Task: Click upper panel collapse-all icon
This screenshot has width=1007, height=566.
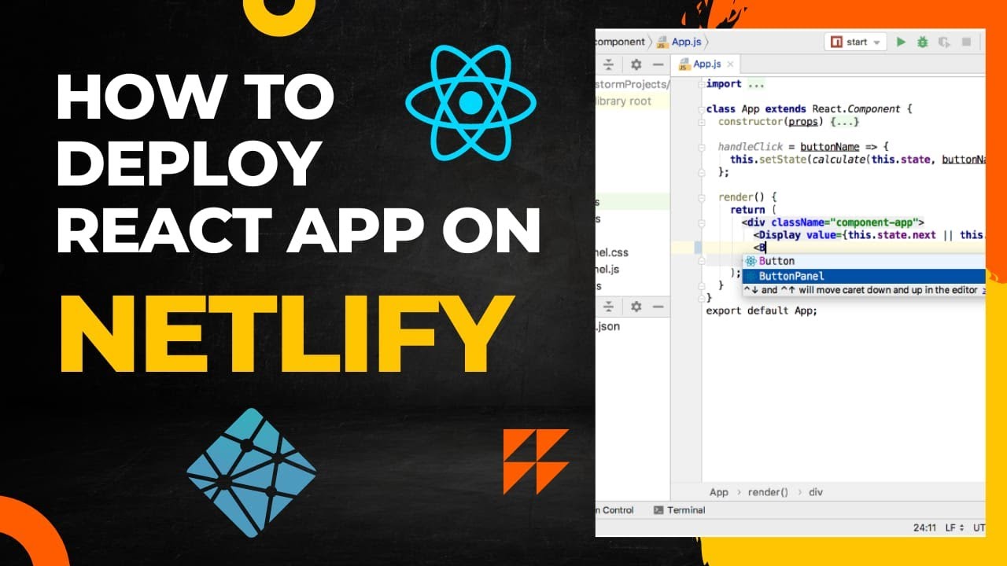Action: [x=607, y=64]
